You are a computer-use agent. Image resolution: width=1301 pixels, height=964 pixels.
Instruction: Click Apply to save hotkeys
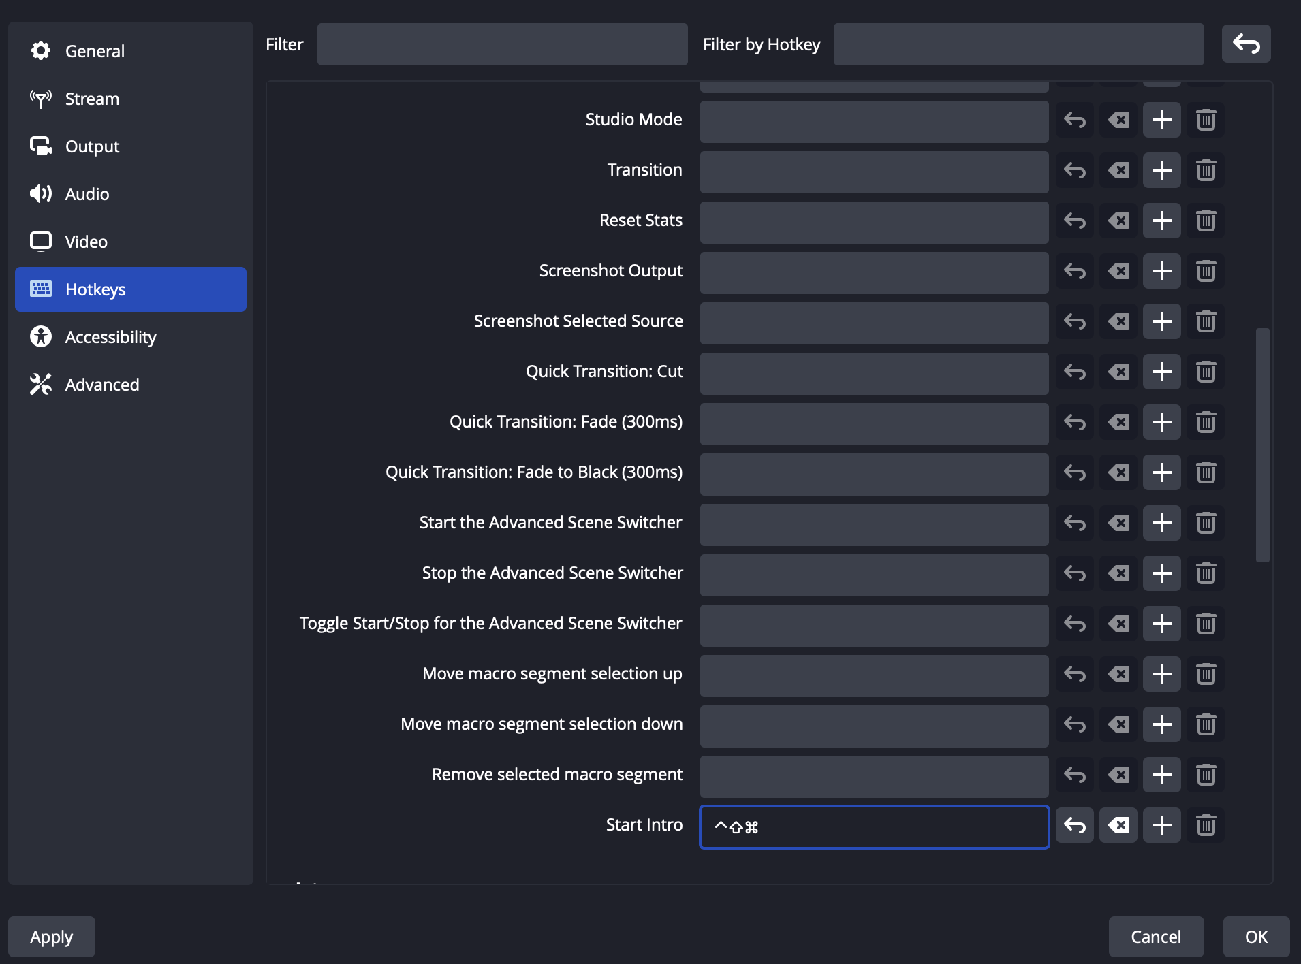(x=52, y=937)
